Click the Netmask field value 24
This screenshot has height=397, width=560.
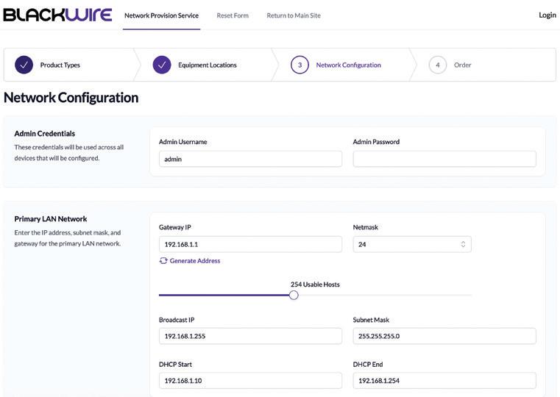pos(362,244)
